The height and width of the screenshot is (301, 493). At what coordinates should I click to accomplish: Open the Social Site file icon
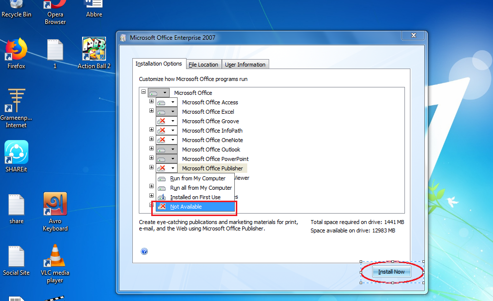pyautogui.click(x=16, y=261)
